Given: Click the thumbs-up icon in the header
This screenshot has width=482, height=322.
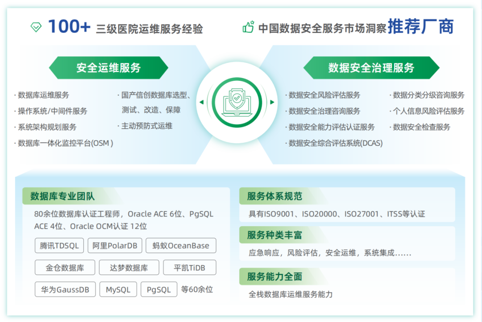Looking at the screenshot, I should pyautogui.click(x=248, y=27).
